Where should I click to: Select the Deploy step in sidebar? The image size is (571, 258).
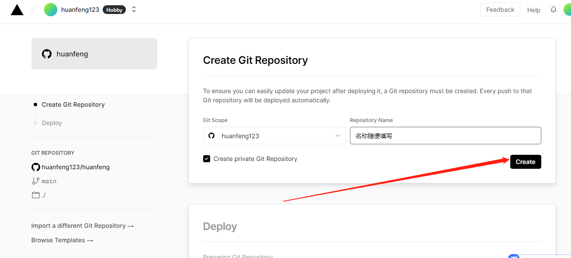coord(52,123)
